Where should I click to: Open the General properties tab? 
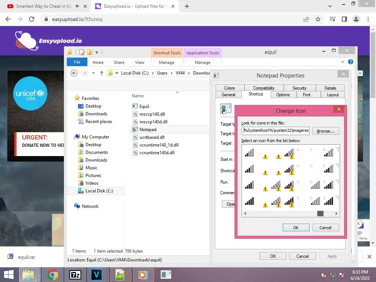click(228, 94)
